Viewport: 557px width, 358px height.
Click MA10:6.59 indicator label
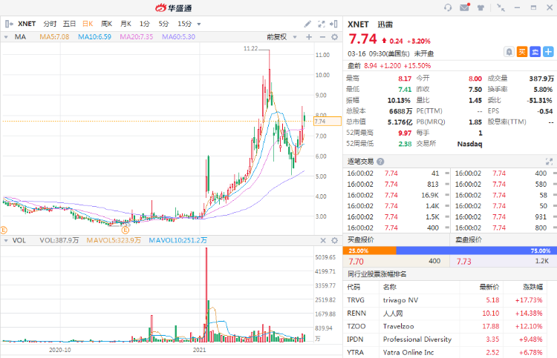(x=94, y=37)
